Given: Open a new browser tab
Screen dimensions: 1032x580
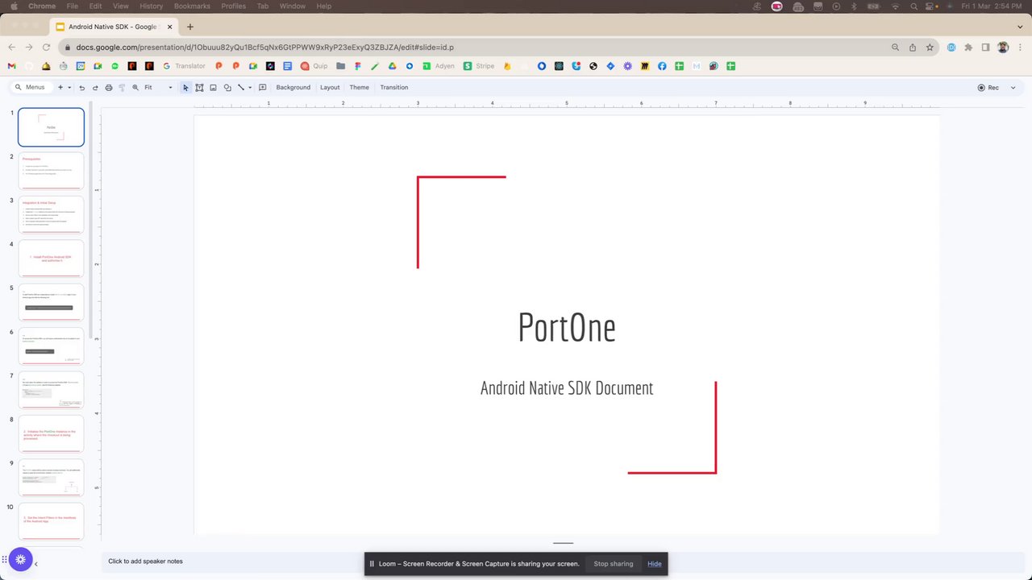Looking at the screenshot, I should pyautogui.click(x=190, y=27).
